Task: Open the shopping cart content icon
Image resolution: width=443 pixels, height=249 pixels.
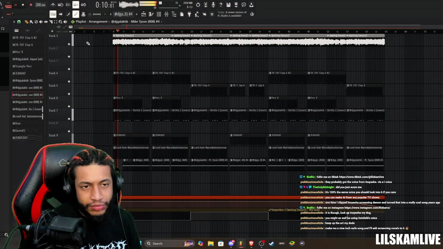Action: pyautogui.click(x=212, y=14)
